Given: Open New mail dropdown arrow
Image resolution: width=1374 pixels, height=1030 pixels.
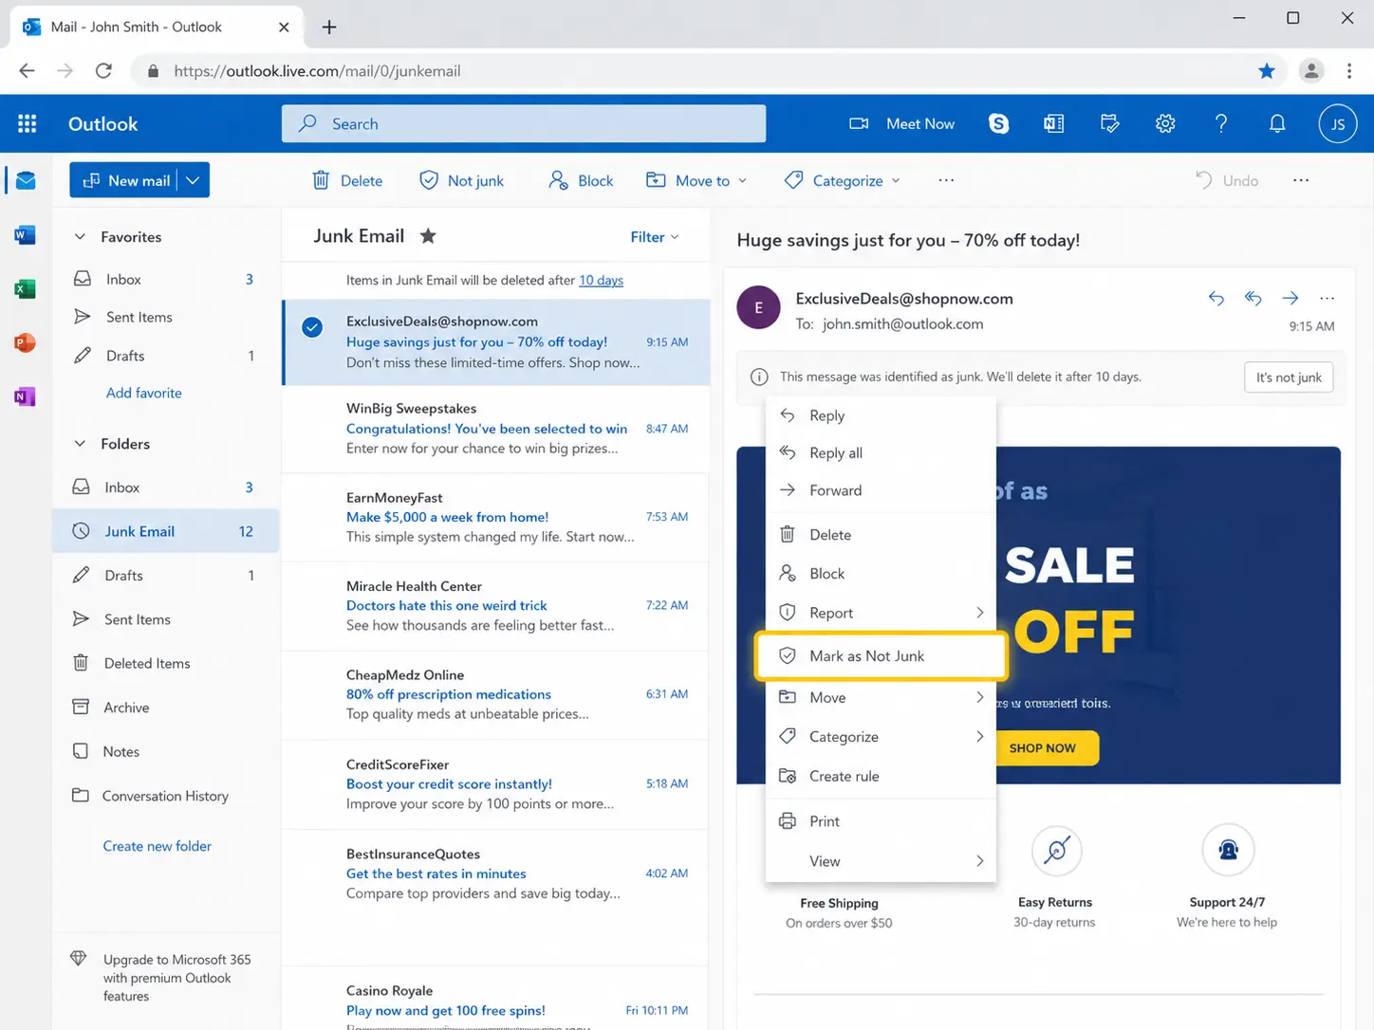Looking at the screenshot, I should pos(193,180).
